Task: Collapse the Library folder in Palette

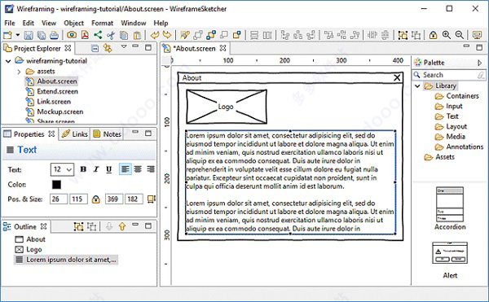Action: [417, 85]
